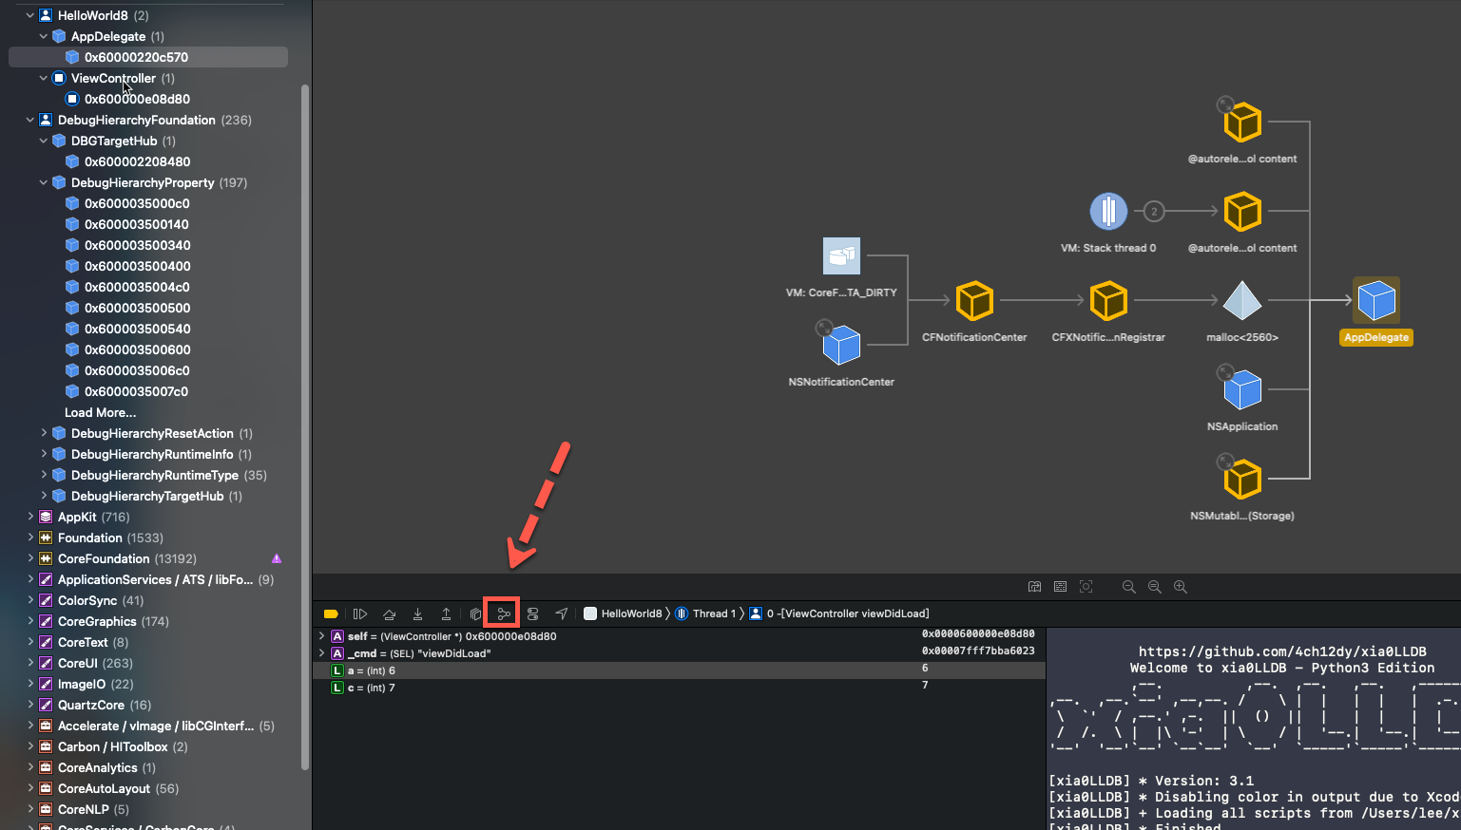Select Thread 1 in debug breadcrumb
Viewport: 1461px width, 830px height.
(706, 613)
